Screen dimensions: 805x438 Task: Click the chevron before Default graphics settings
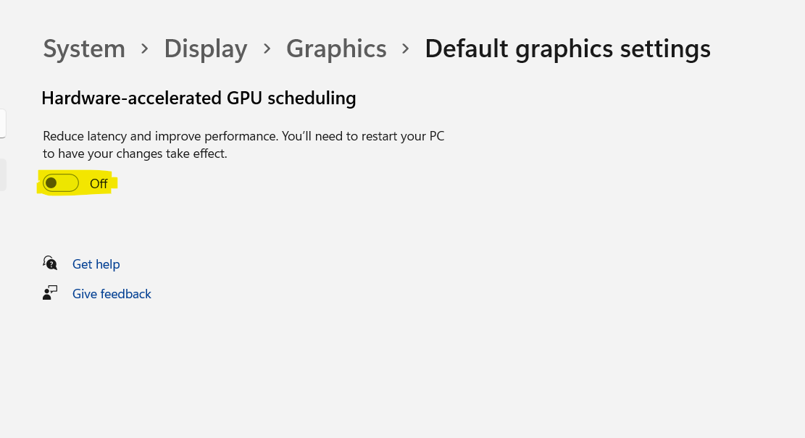click(406, 49)
